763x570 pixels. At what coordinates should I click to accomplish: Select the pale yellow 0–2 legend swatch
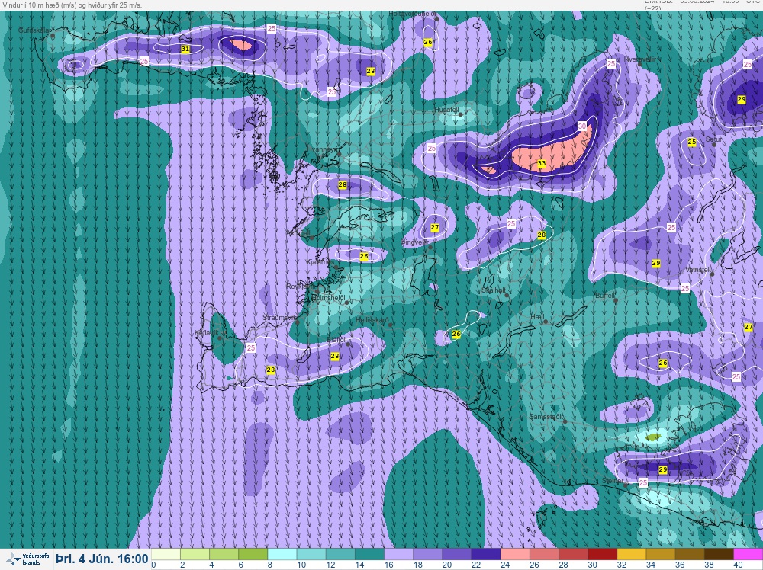(166, 555)
